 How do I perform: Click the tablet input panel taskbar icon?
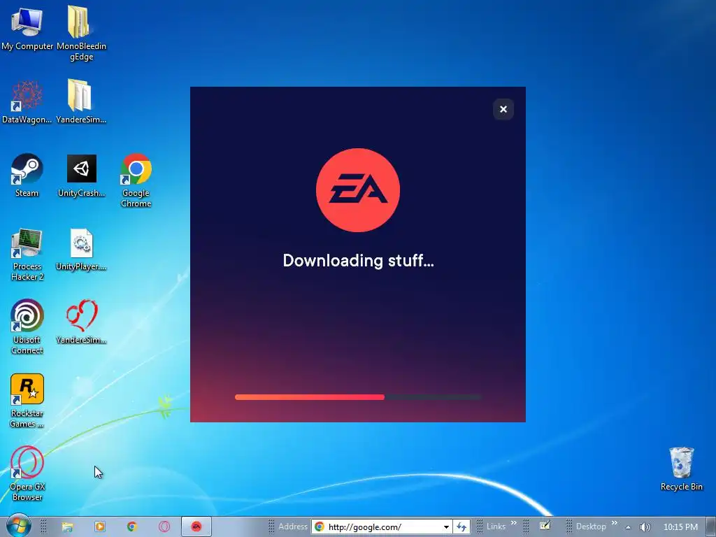coord(545,526)
